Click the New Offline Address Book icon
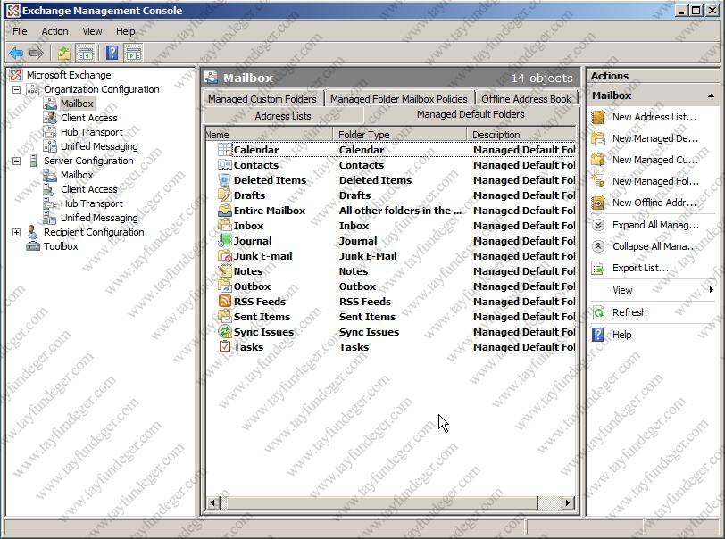725x539 pixels. [x=598, y=203]
